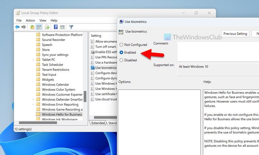Image resolution: width=259 pixels, height=155 pixels.
Task: Click the Export List toolbar icon
Action: coord(47,27)
